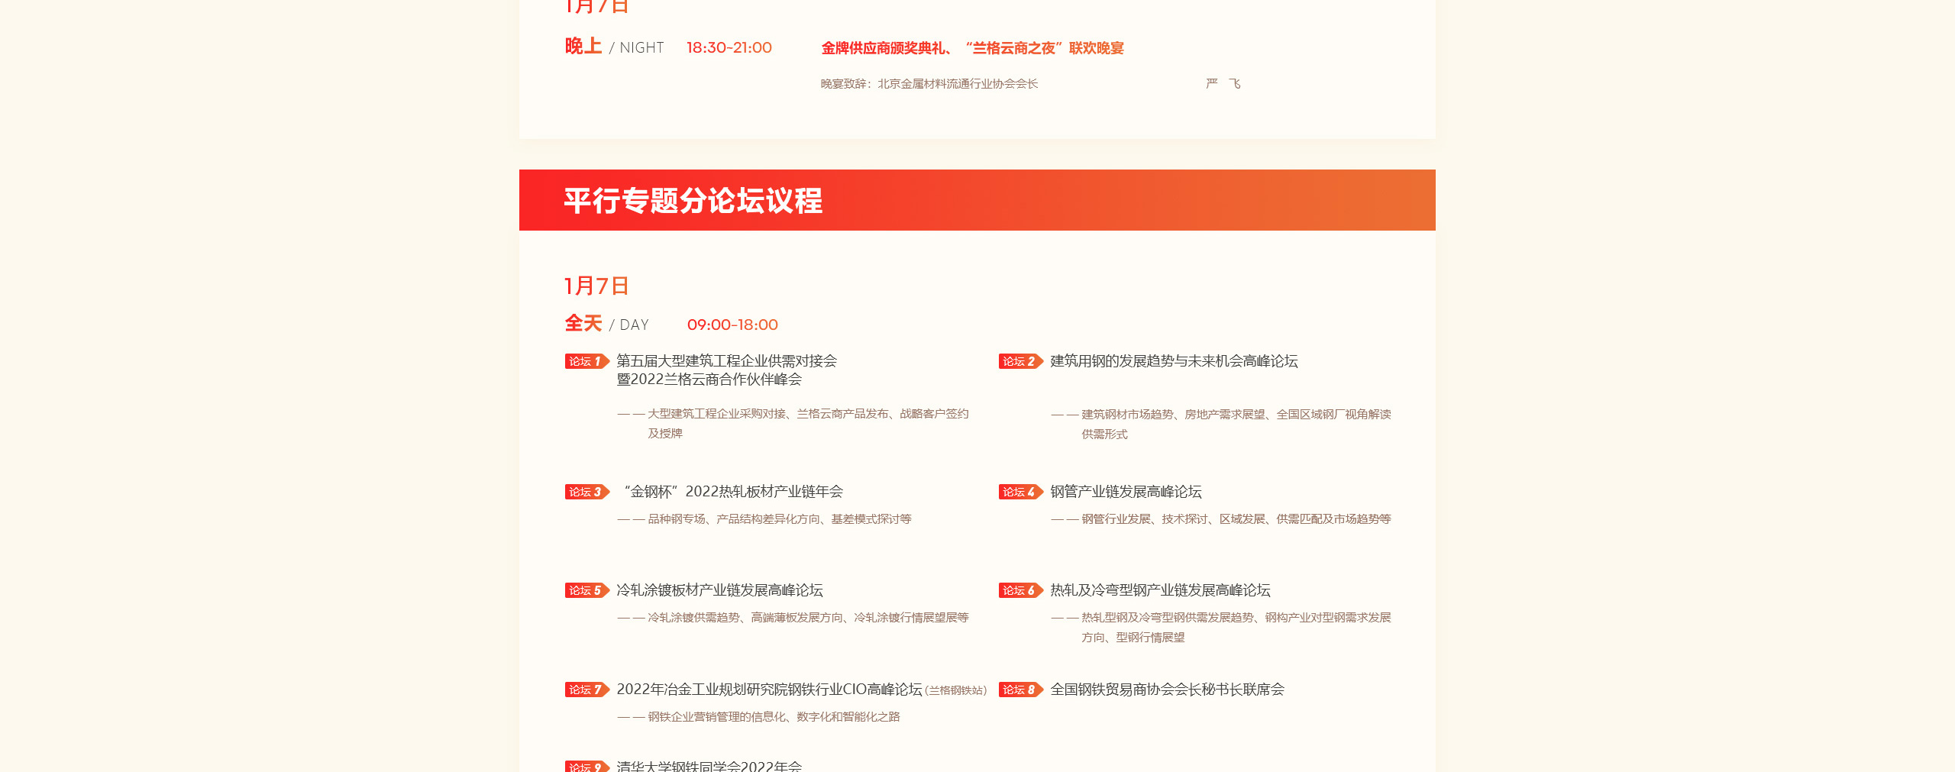Click the 论坛 7 badge icon
This screenshot has width=1955, height=772.
586,690
